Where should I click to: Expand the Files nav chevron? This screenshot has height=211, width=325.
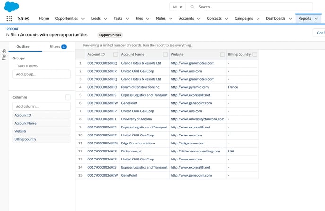tap(148, 18)
